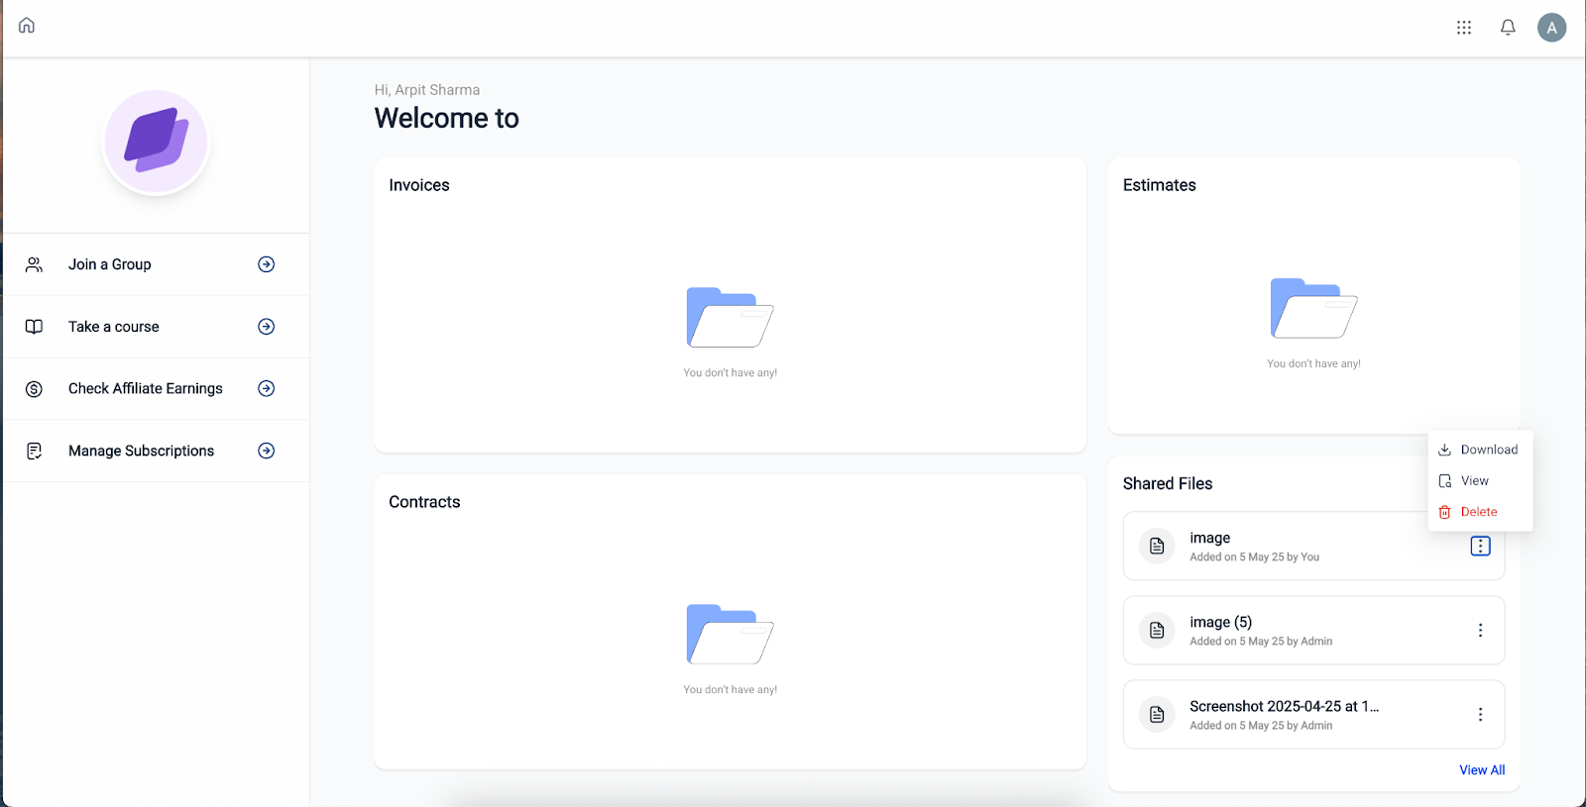
Task: Open the notifications bell
Action: pyautogui.click(x=1508, y=28)
